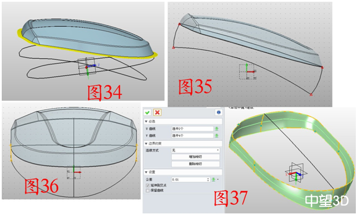Image resolution: width=357 pixels, height=216 pixels.
Task: Collapse the 必选 section
Action: pos(146,121)
